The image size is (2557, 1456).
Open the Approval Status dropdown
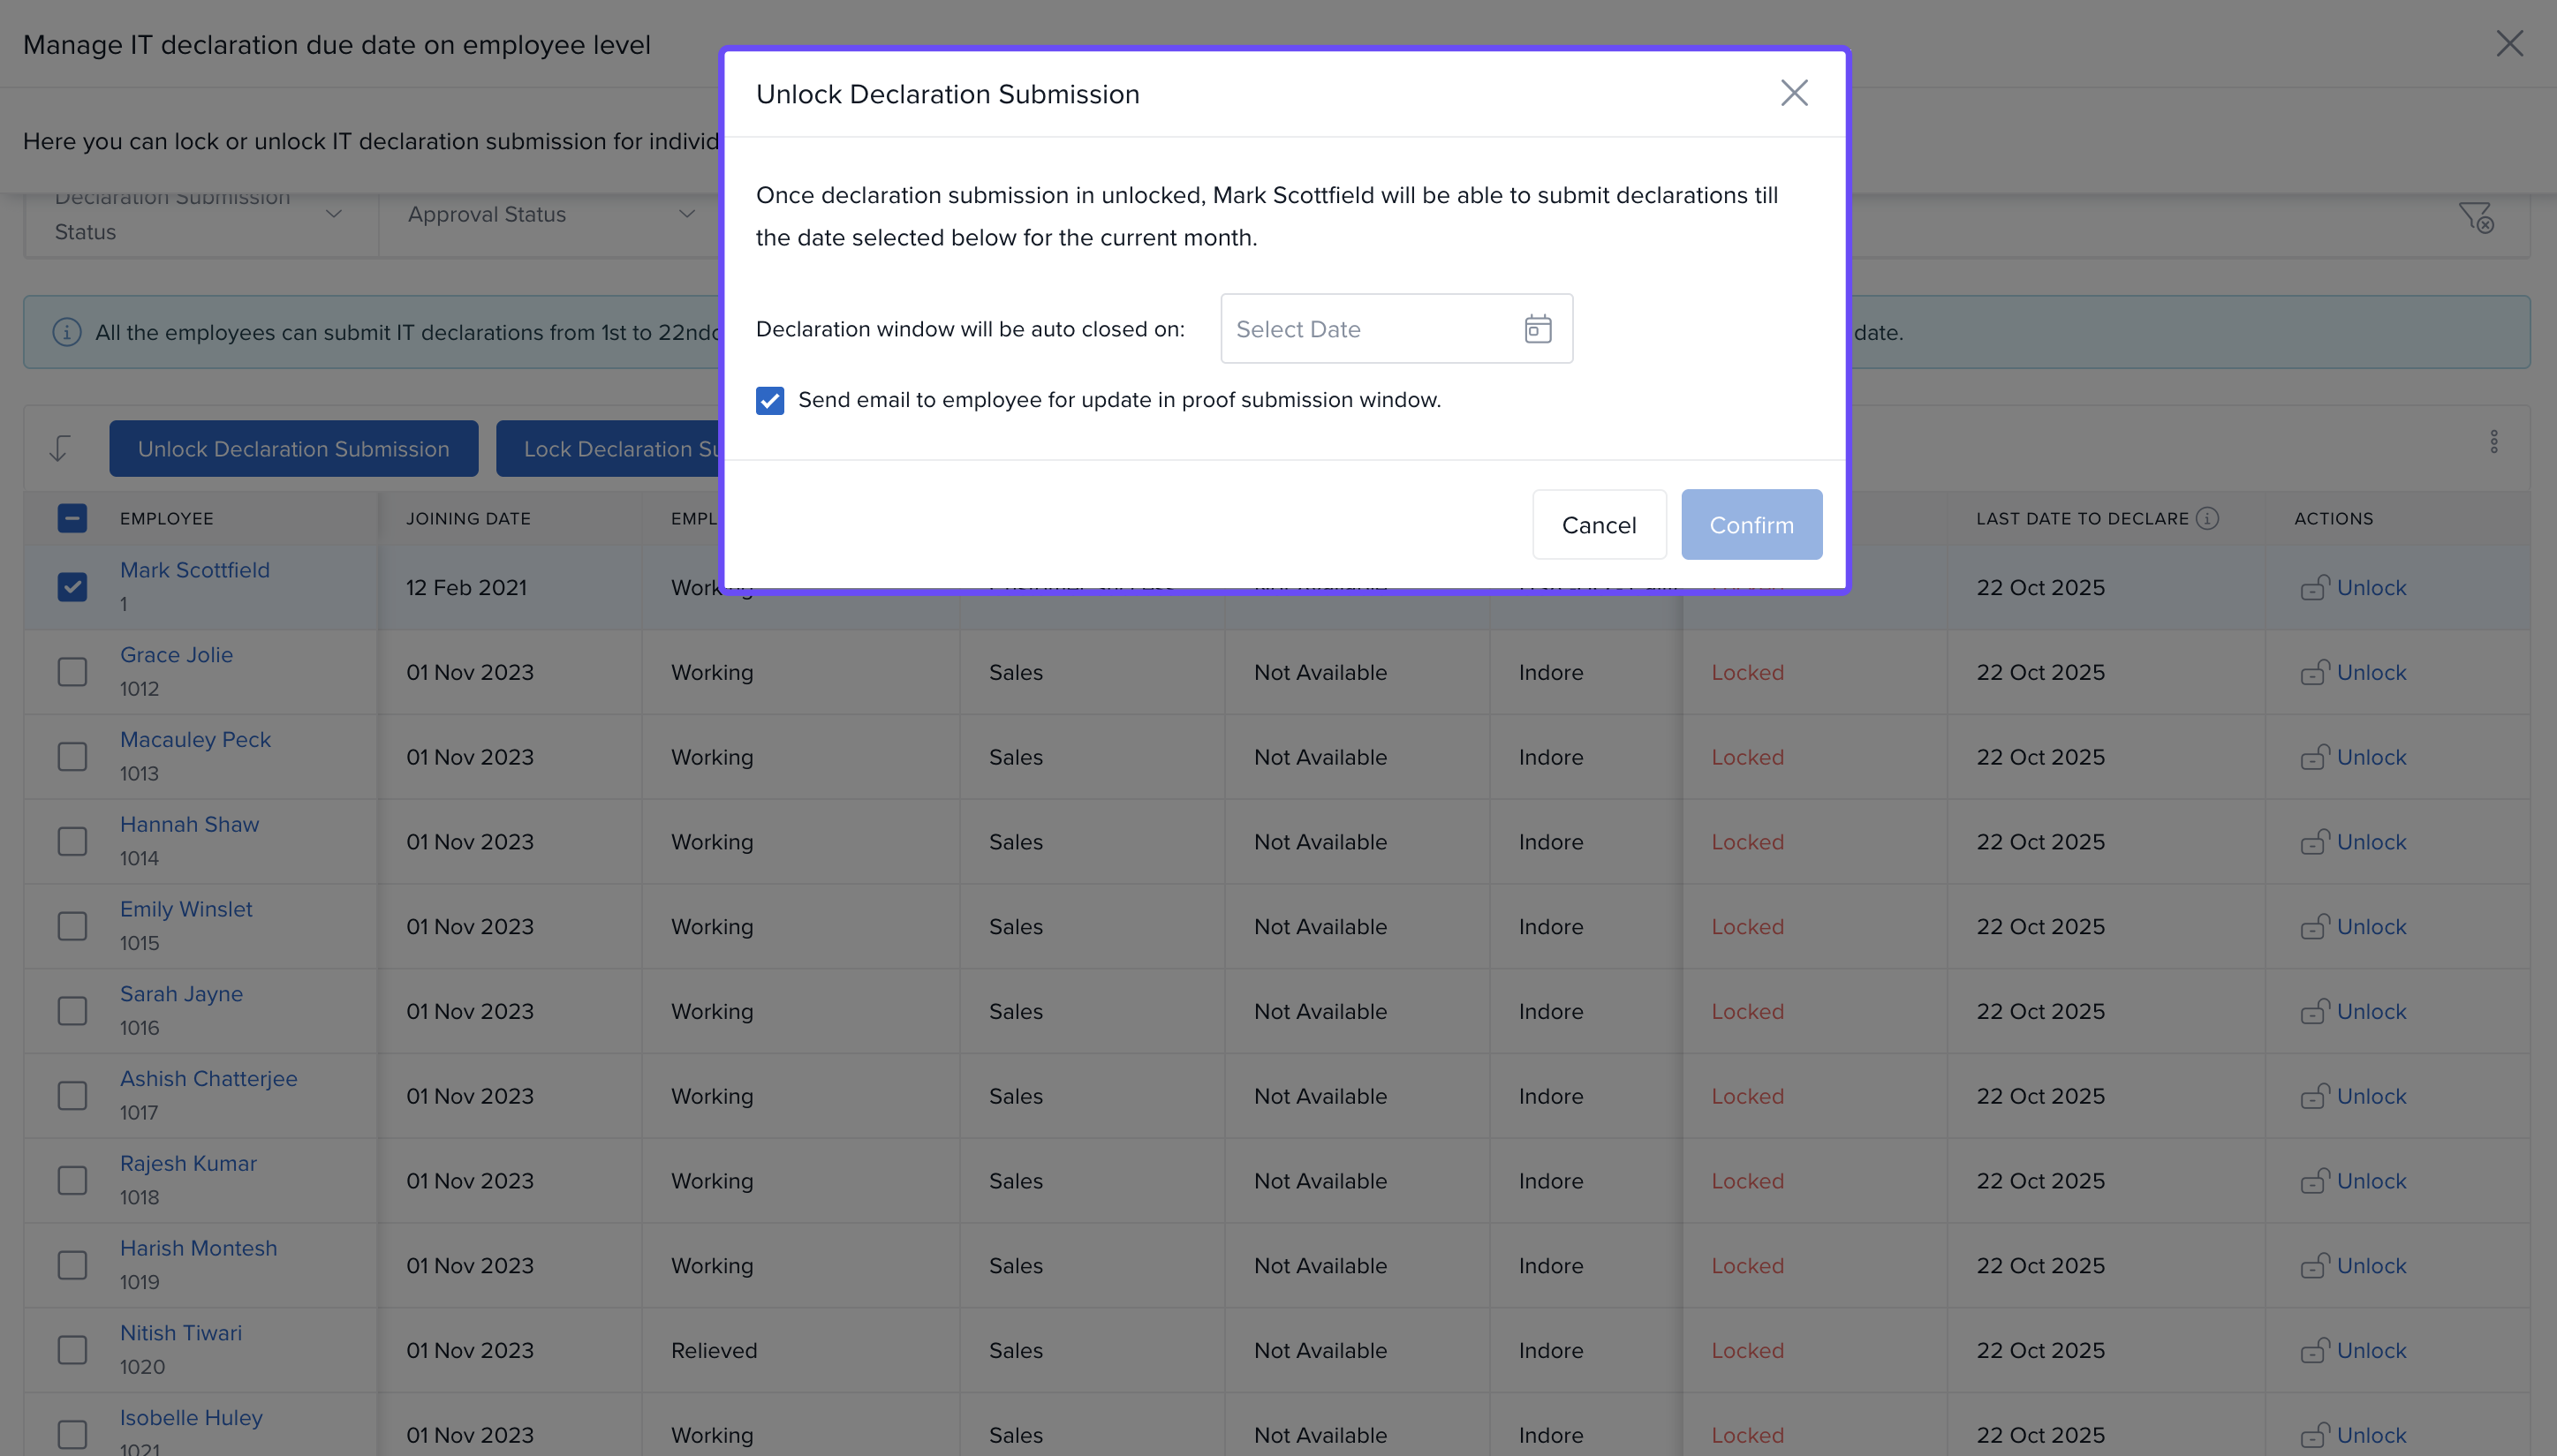coord(550,214)
